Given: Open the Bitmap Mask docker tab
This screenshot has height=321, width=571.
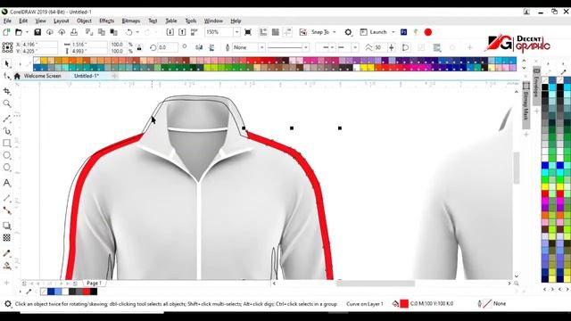Looking at the screenshot, I should (525, 105).
